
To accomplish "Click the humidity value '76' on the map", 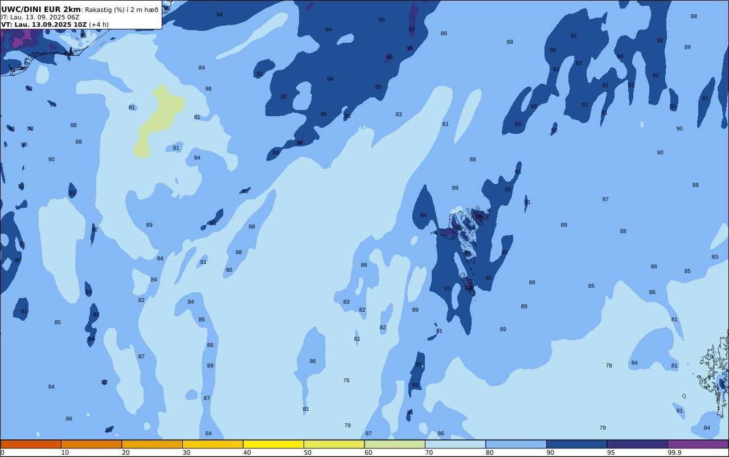I will (346, 381).
